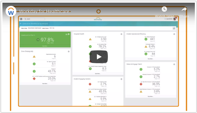
Task: Click the arrow icon beside 97.8%
Action: (x=38, y=40)
